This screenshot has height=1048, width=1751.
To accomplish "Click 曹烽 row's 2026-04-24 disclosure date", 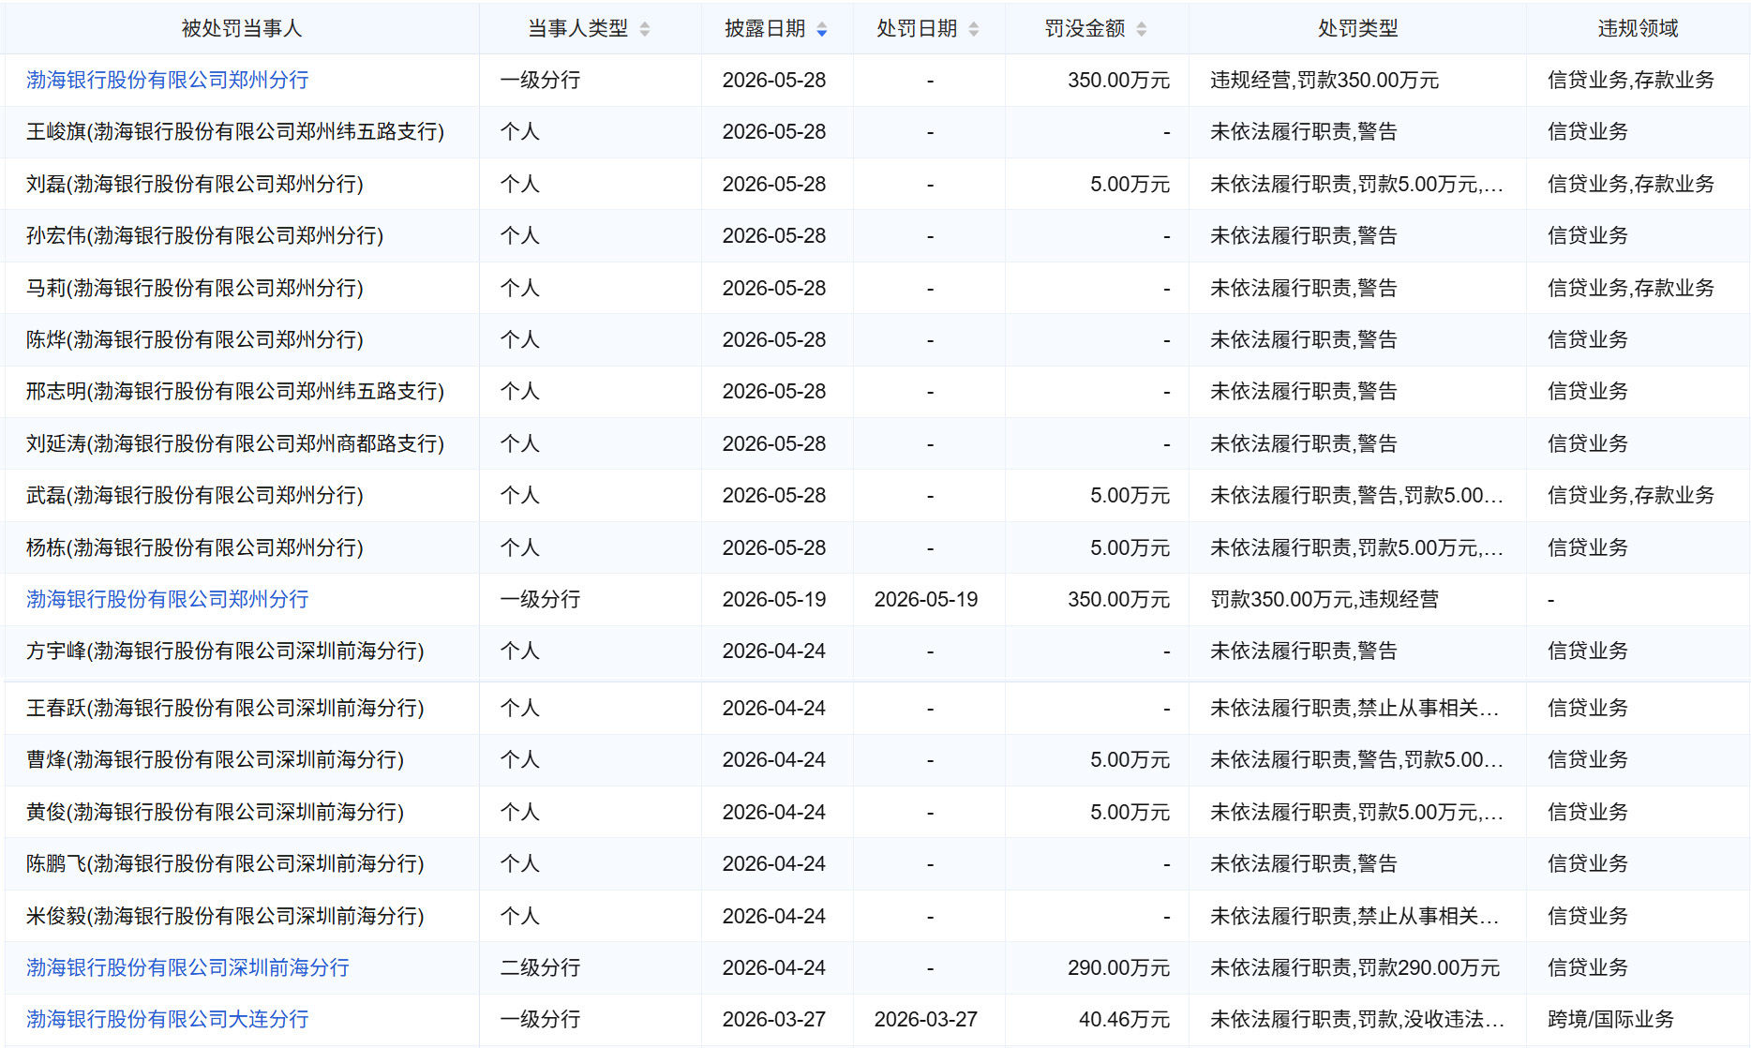I will [x=774, y=760].
